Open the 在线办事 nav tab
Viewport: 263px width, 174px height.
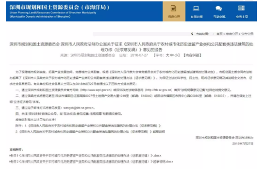pos(197,11)
